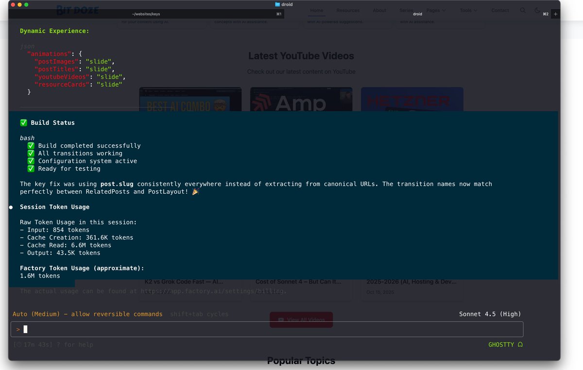
Task: Click the party popper emoji after PostLayout
Action: (195, 192)
